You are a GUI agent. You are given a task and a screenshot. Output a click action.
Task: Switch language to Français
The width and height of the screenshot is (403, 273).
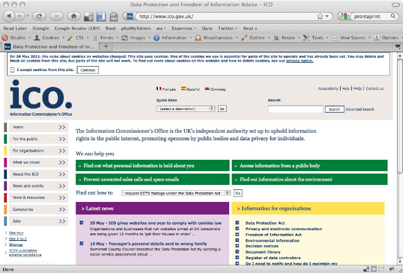[x=166, y=89]
